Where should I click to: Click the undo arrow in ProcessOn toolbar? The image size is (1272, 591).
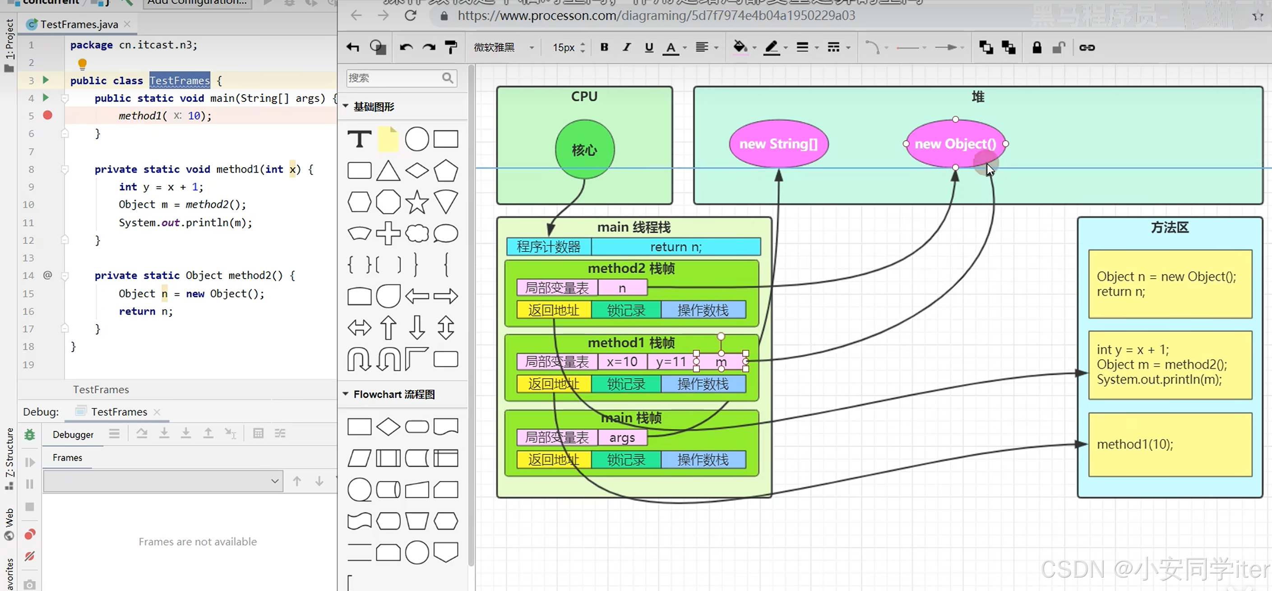pyautogui.click(x=407, y=47)
